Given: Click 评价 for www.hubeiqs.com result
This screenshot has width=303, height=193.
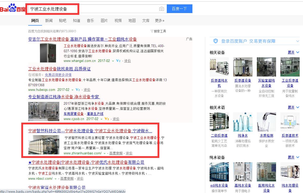Looking at the screenshot, I should 87,90.
